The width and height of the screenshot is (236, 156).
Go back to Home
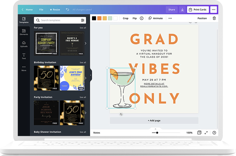(x=27, y=9)
